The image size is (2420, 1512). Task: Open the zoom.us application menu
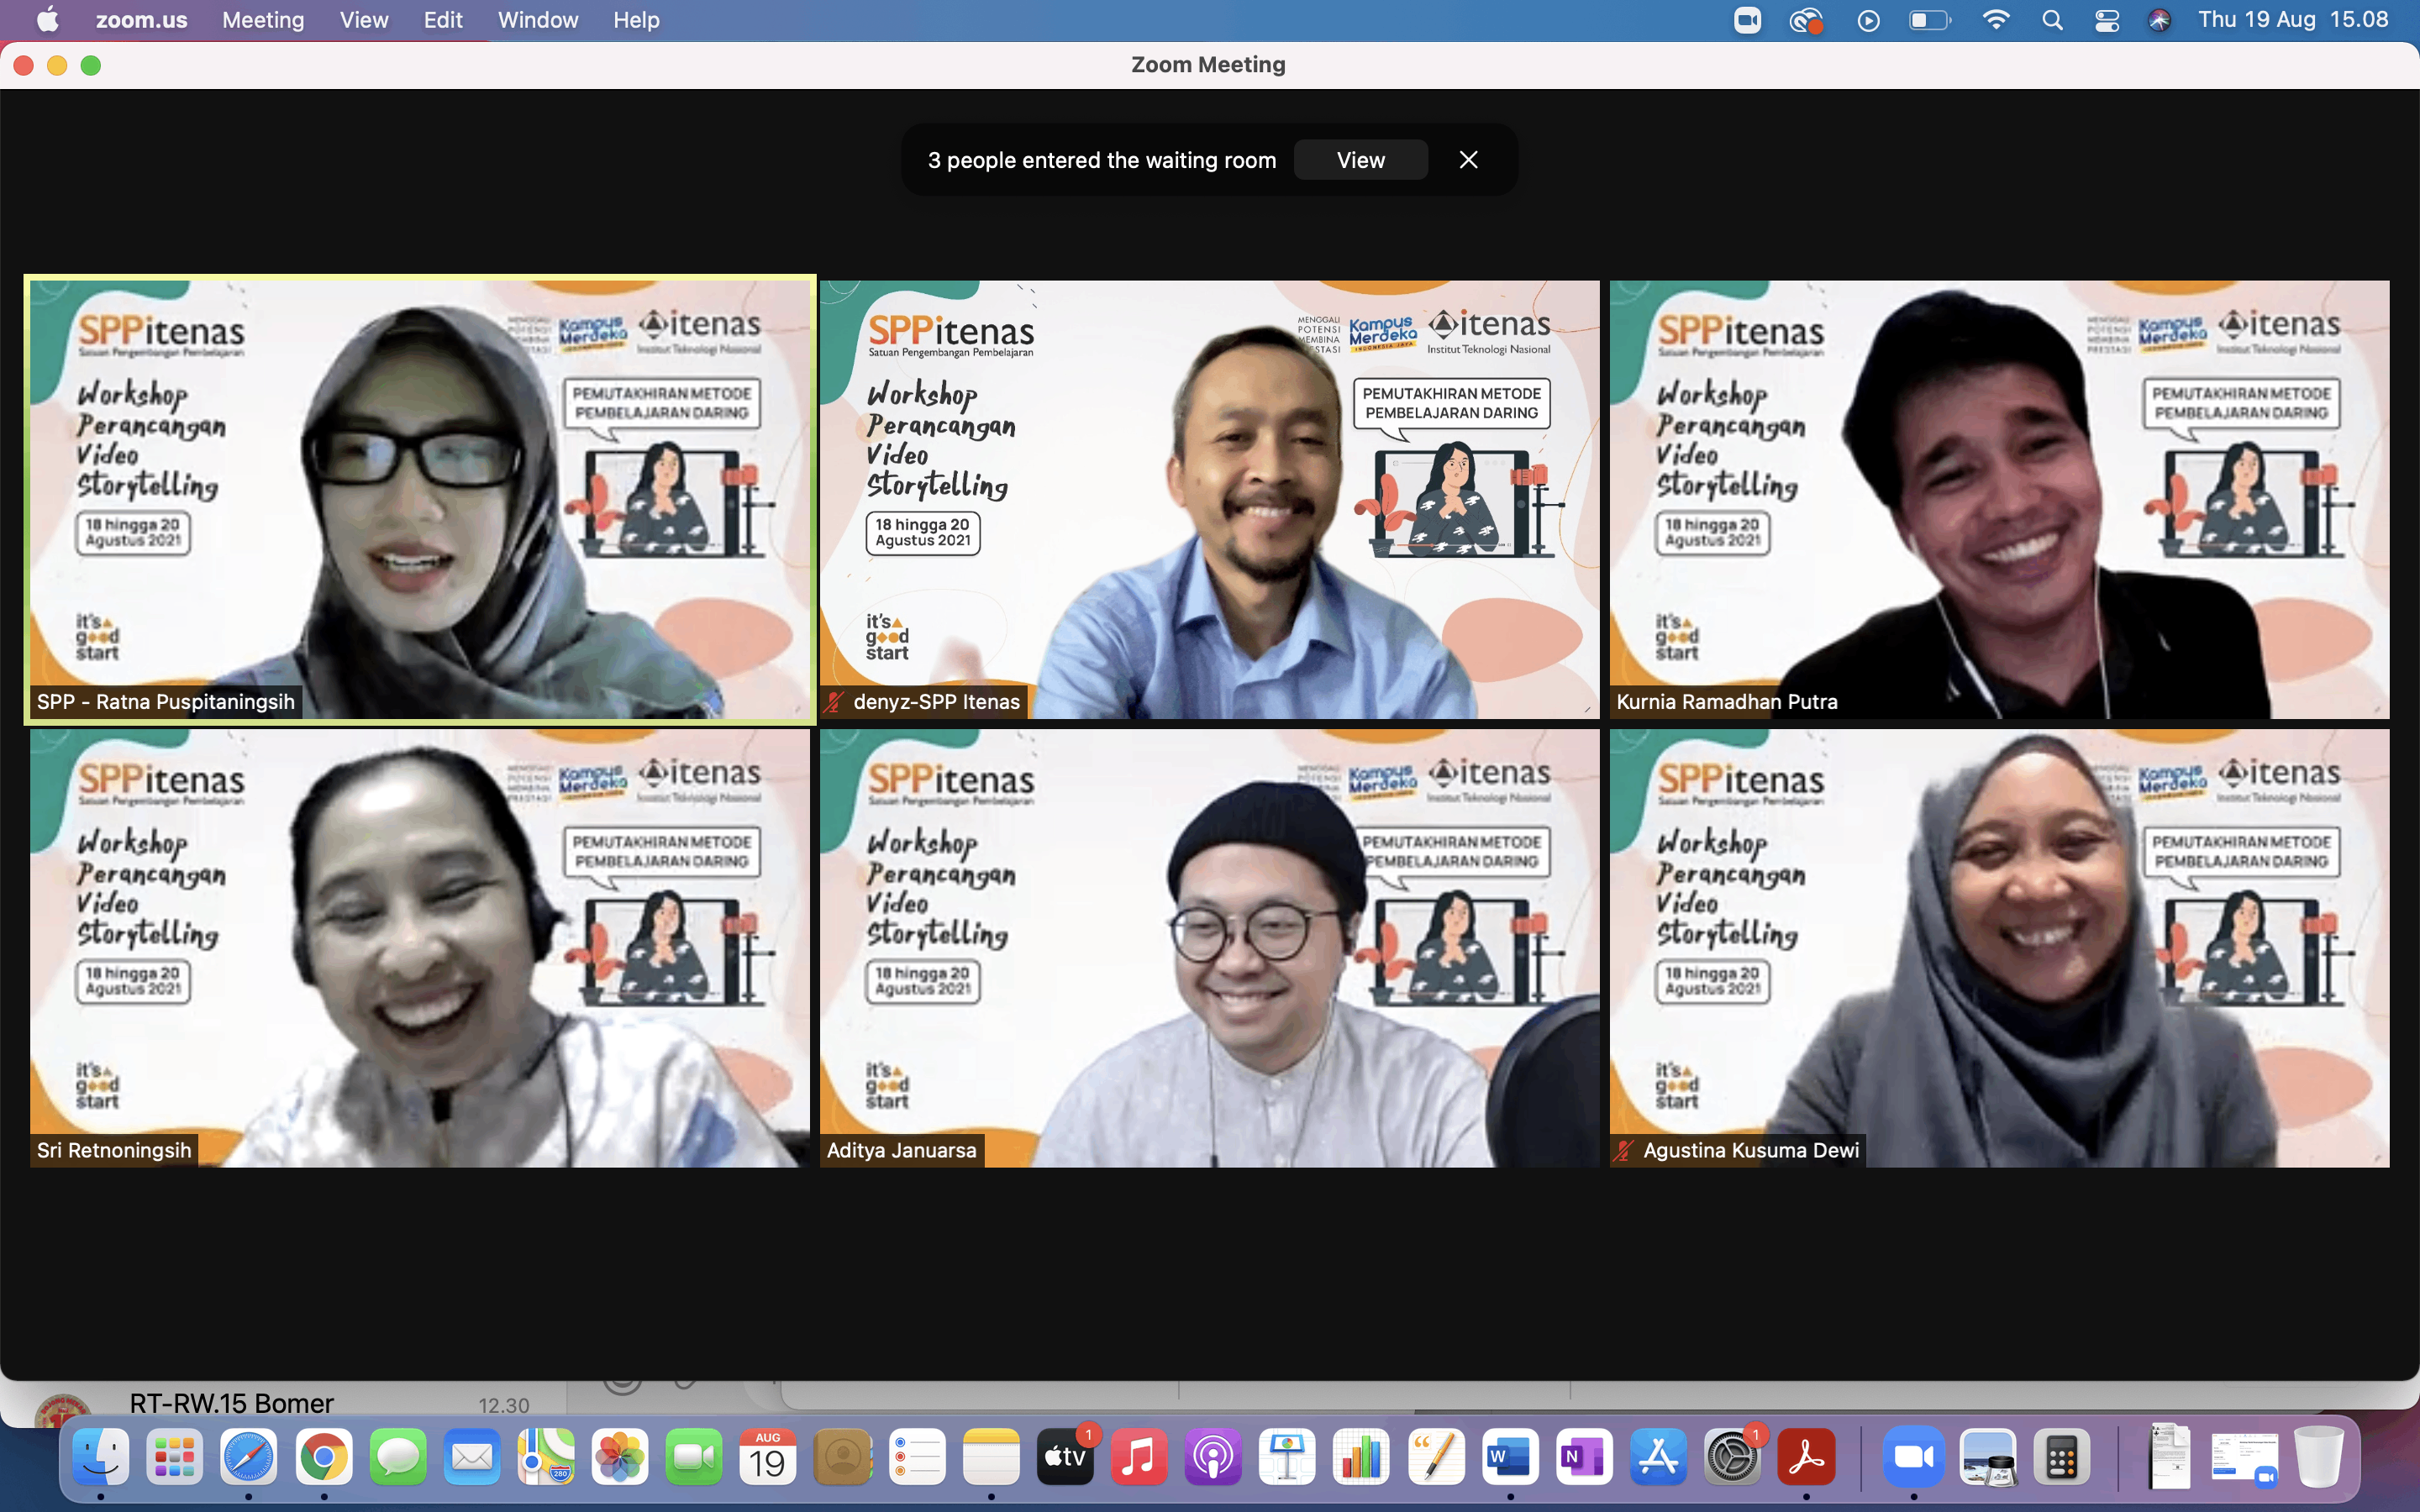click(x=141, y=20)
